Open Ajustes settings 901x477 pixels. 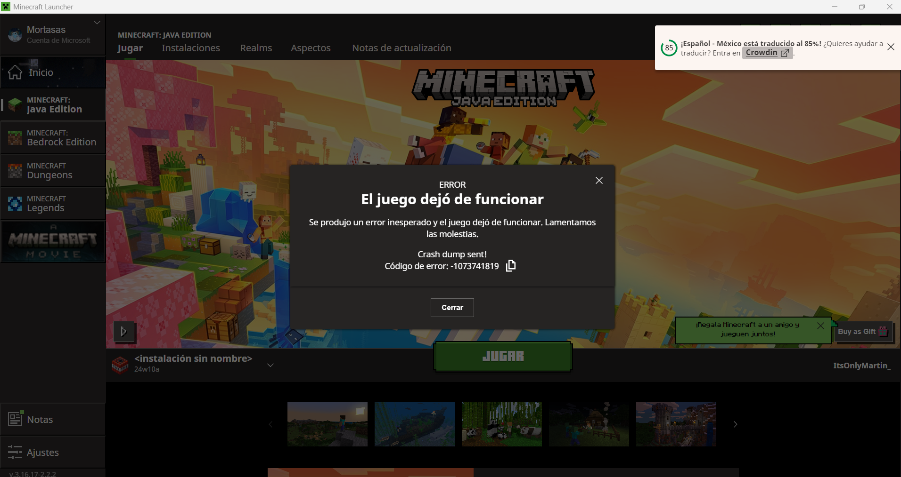53,452
